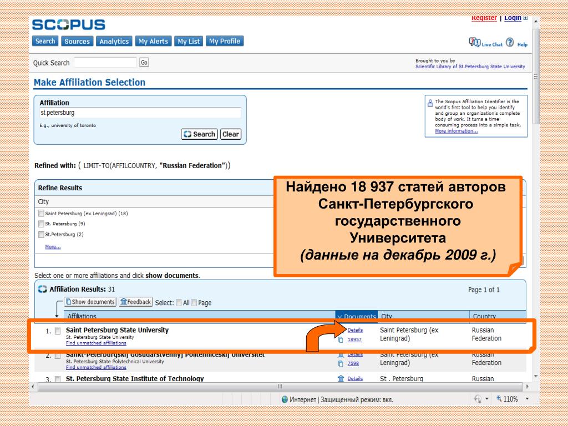Tick St. Petersburg (9) city checkbox

click(41, 224)
